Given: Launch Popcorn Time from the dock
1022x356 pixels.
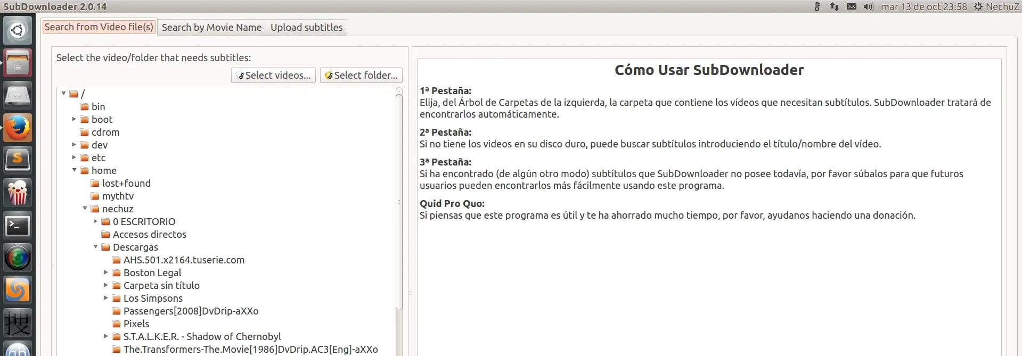Looking at the screenshot, I should (x=18, y=193).
